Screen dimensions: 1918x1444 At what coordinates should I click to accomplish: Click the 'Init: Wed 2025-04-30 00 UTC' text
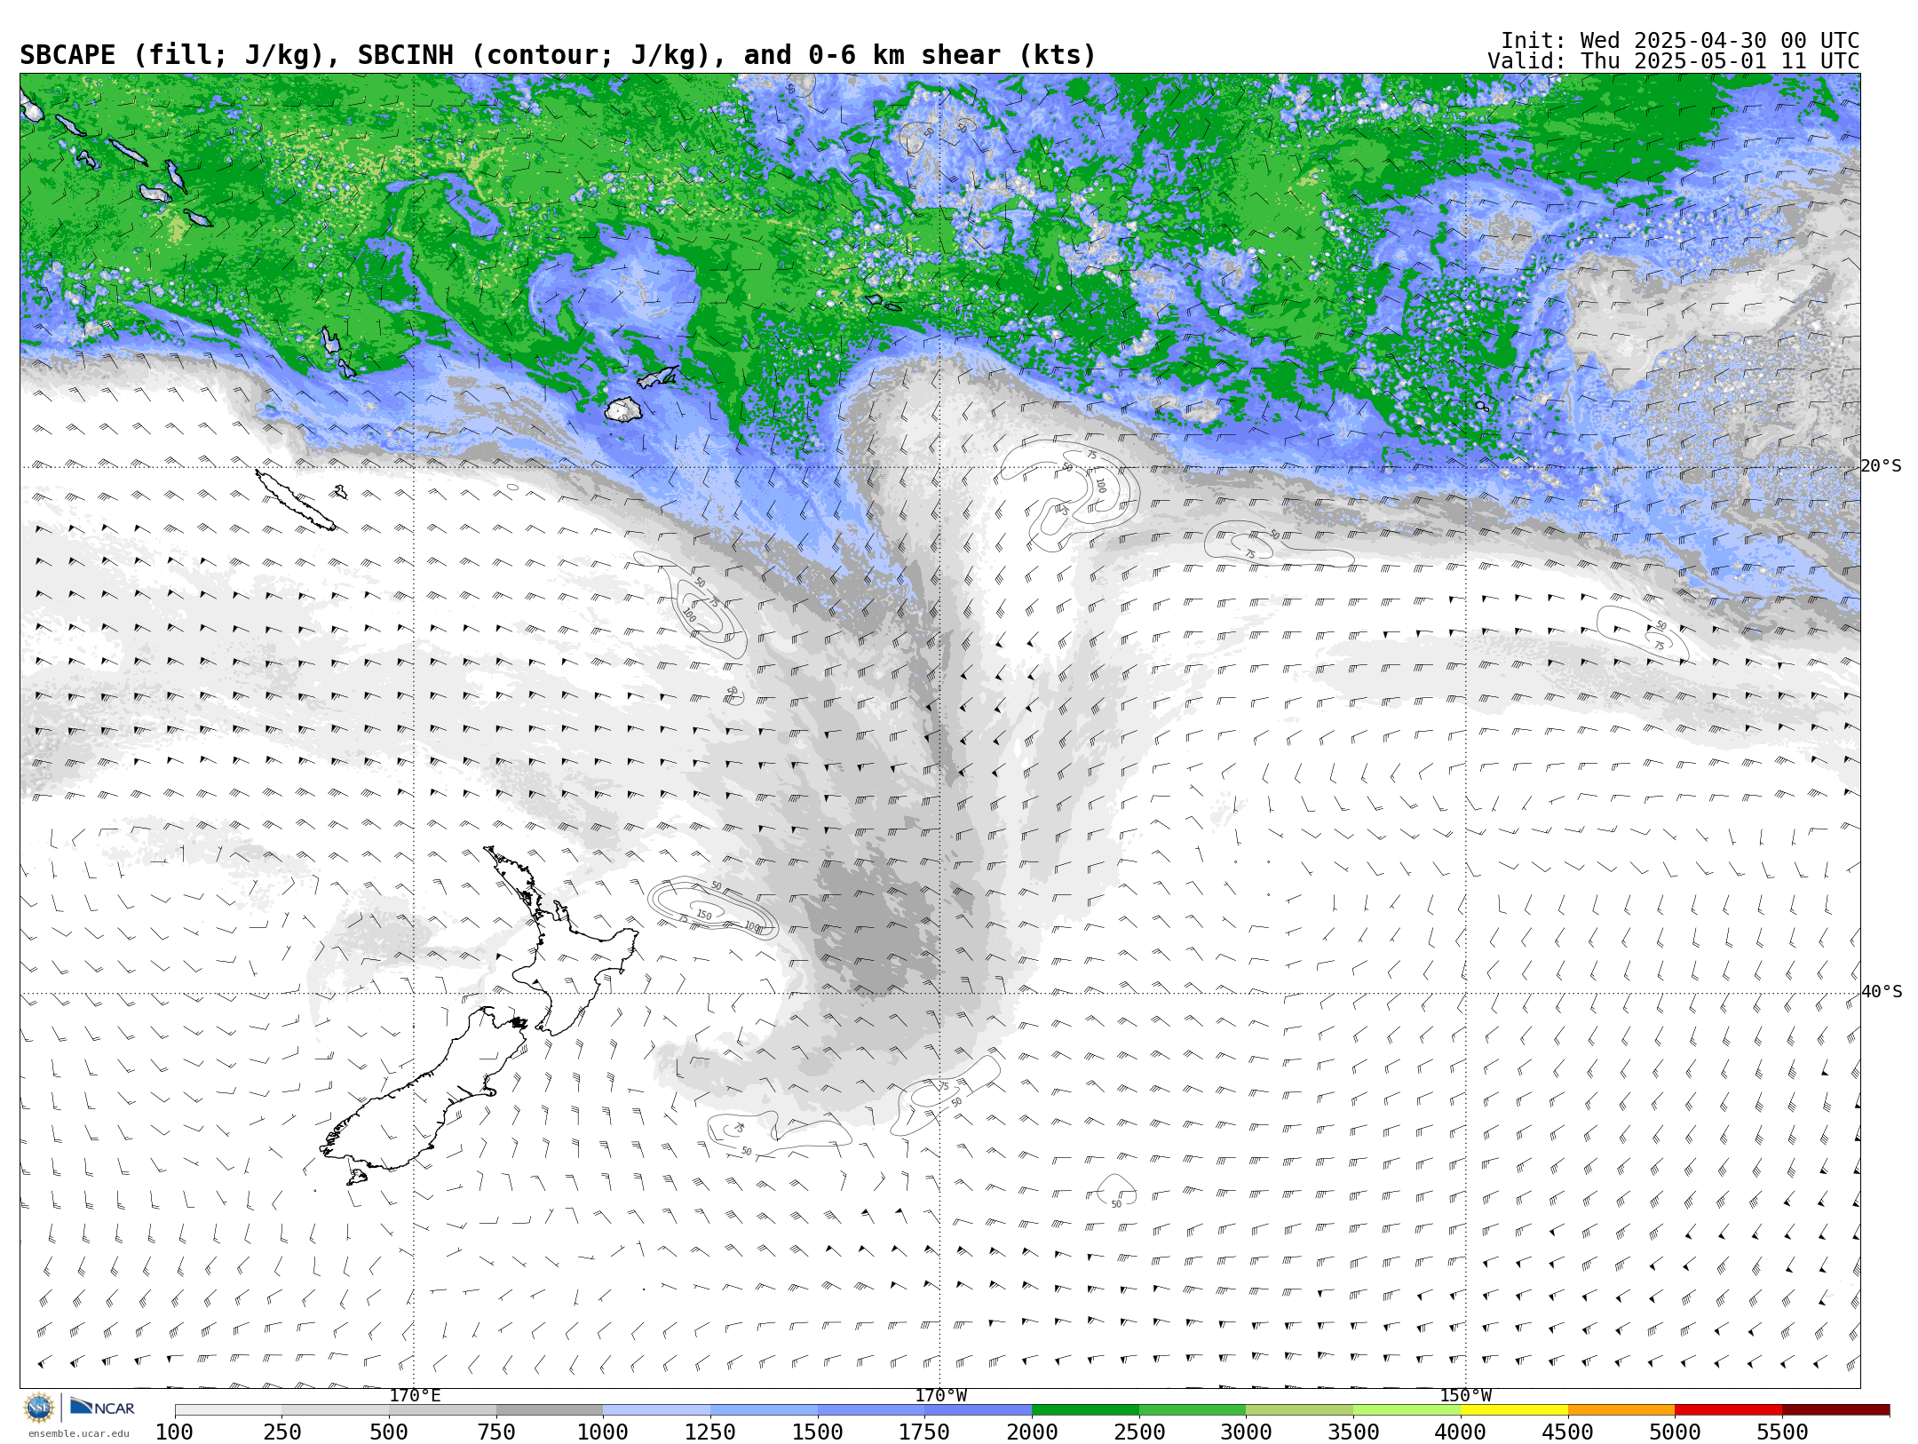[1680, 41]
